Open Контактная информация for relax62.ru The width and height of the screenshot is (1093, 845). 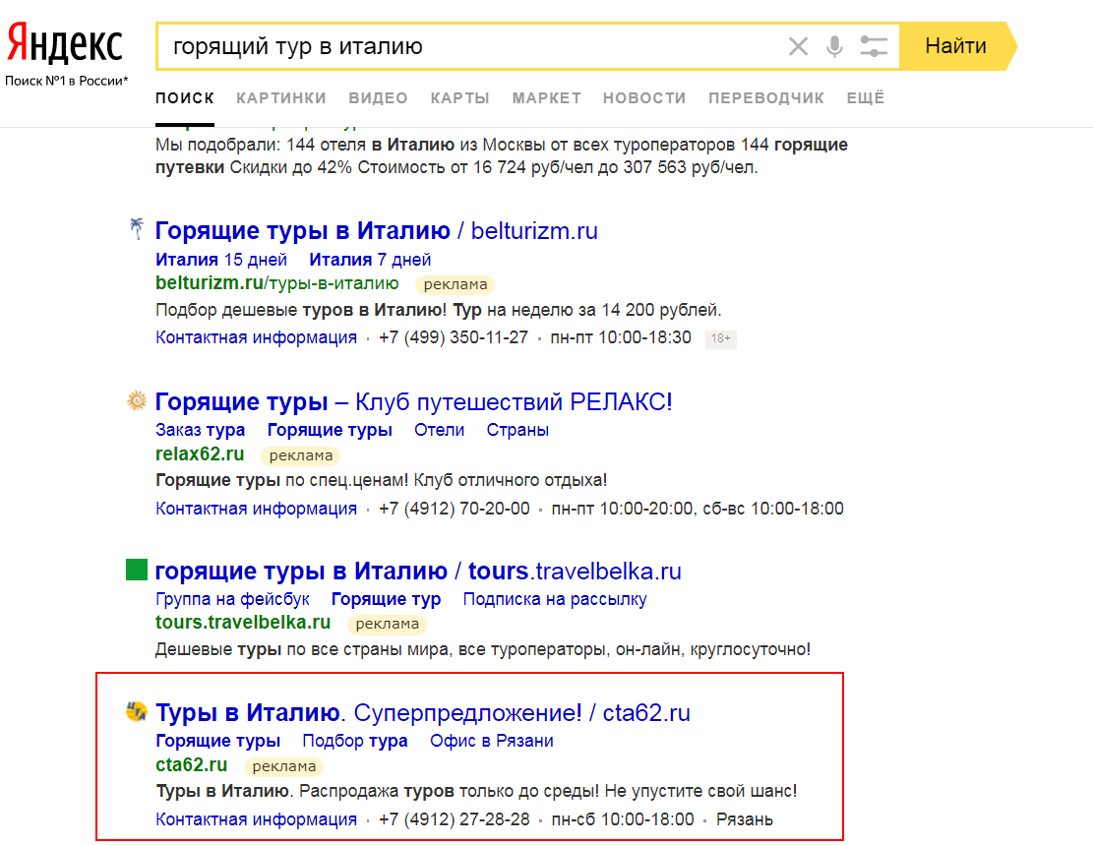coord(256,509)
